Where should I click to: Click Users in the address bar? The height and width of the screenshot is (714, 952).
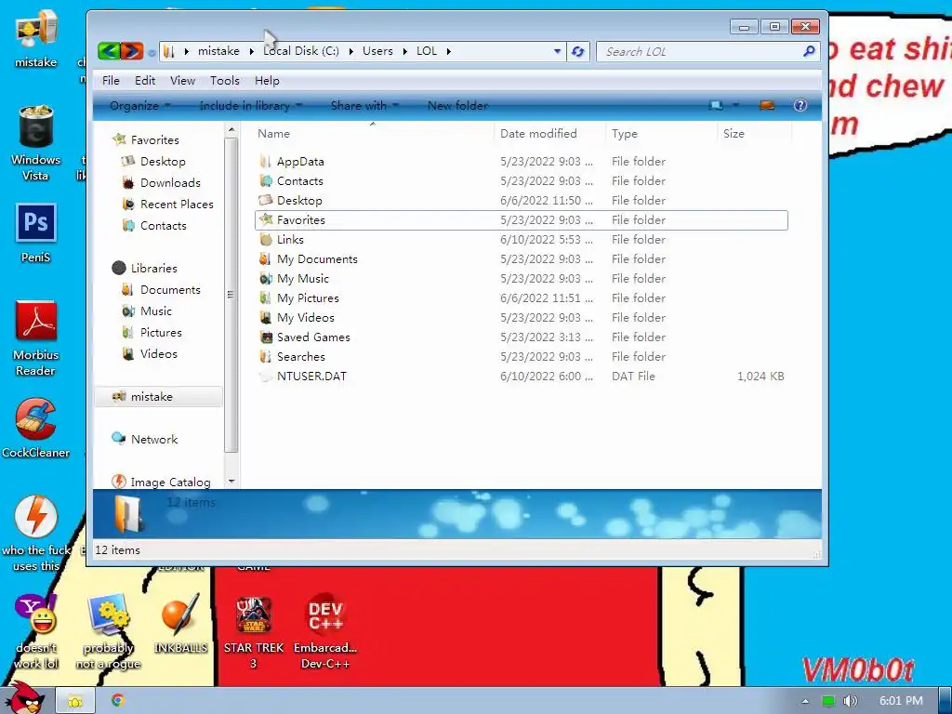coord(377,51)
